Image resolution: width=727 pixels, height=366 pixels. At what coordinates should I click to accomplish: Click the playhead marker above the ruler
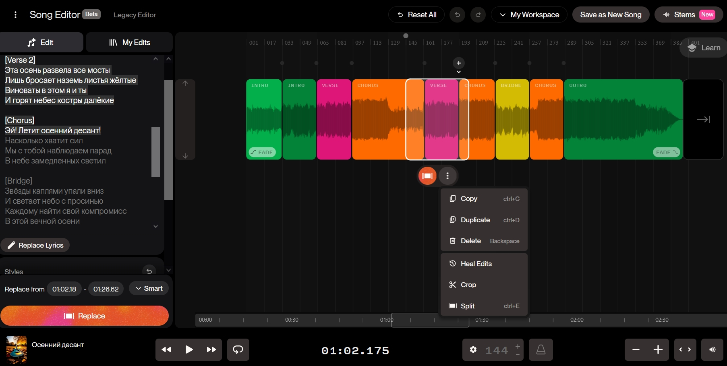[x=406, y=36]
